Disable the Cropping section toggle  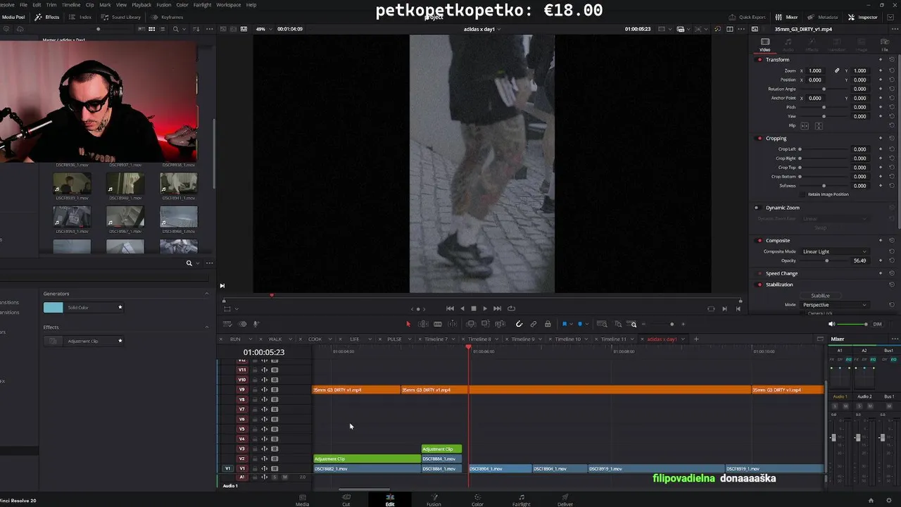tap(760, 139)
